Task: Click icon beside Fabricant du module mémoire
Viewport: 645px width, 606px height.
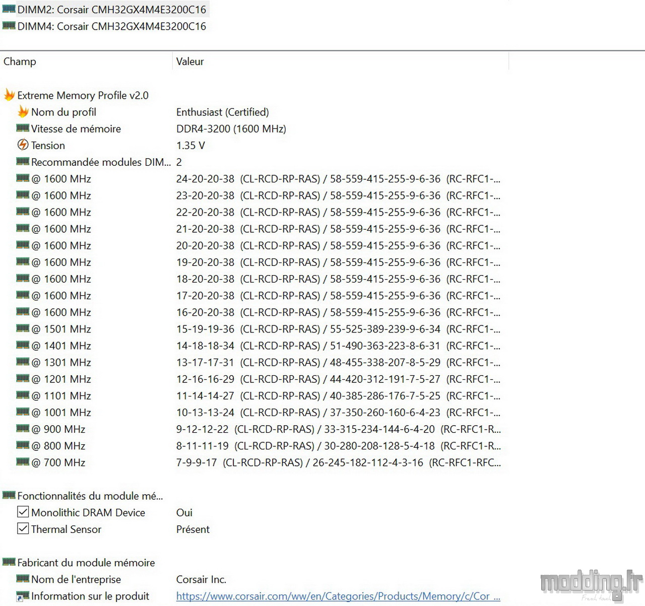Action: tap(9, 562)
